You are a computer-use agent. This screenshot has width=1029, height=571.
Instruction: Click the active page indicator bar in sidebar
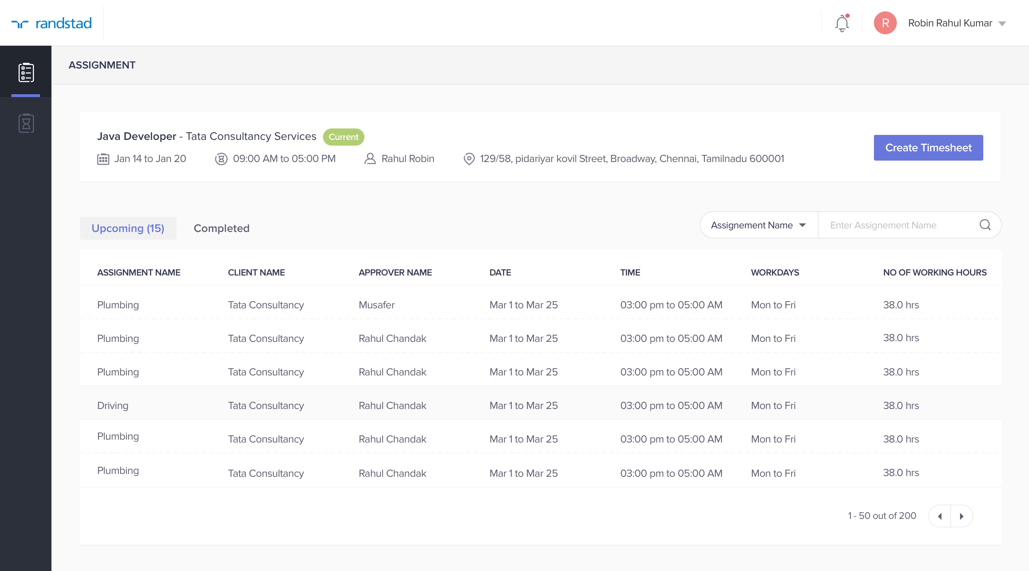coord(26,95)
